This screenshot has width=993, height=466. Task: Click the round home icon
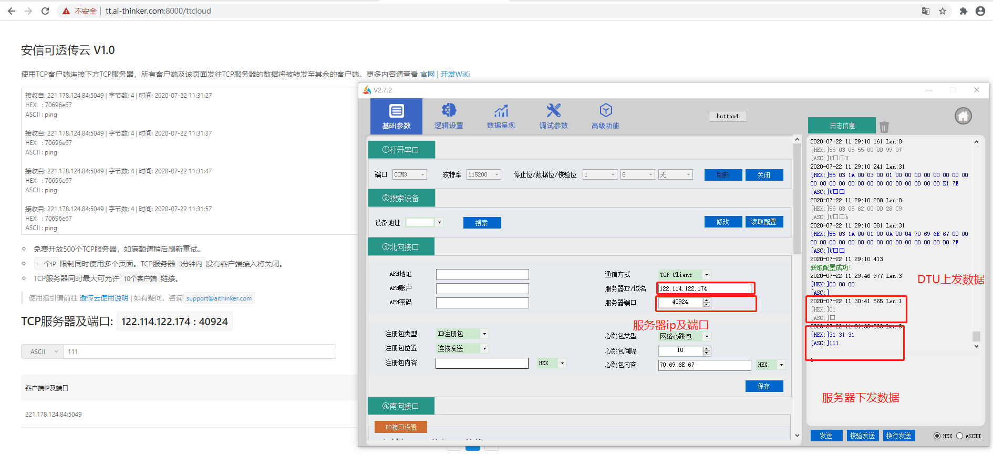[963, 116]
